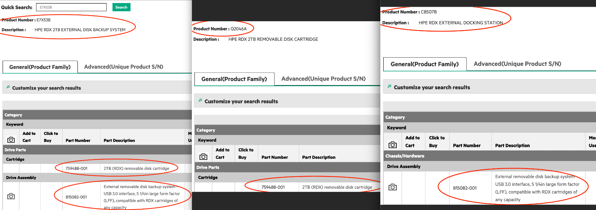Click 'Cartridge' keyword row on E7X53B page

click(97, 159)
